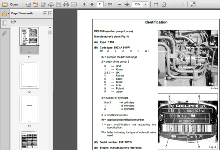Select the page 13 thumbnail
The width and height of the screenshot is (220, 150).
[29, 109]
